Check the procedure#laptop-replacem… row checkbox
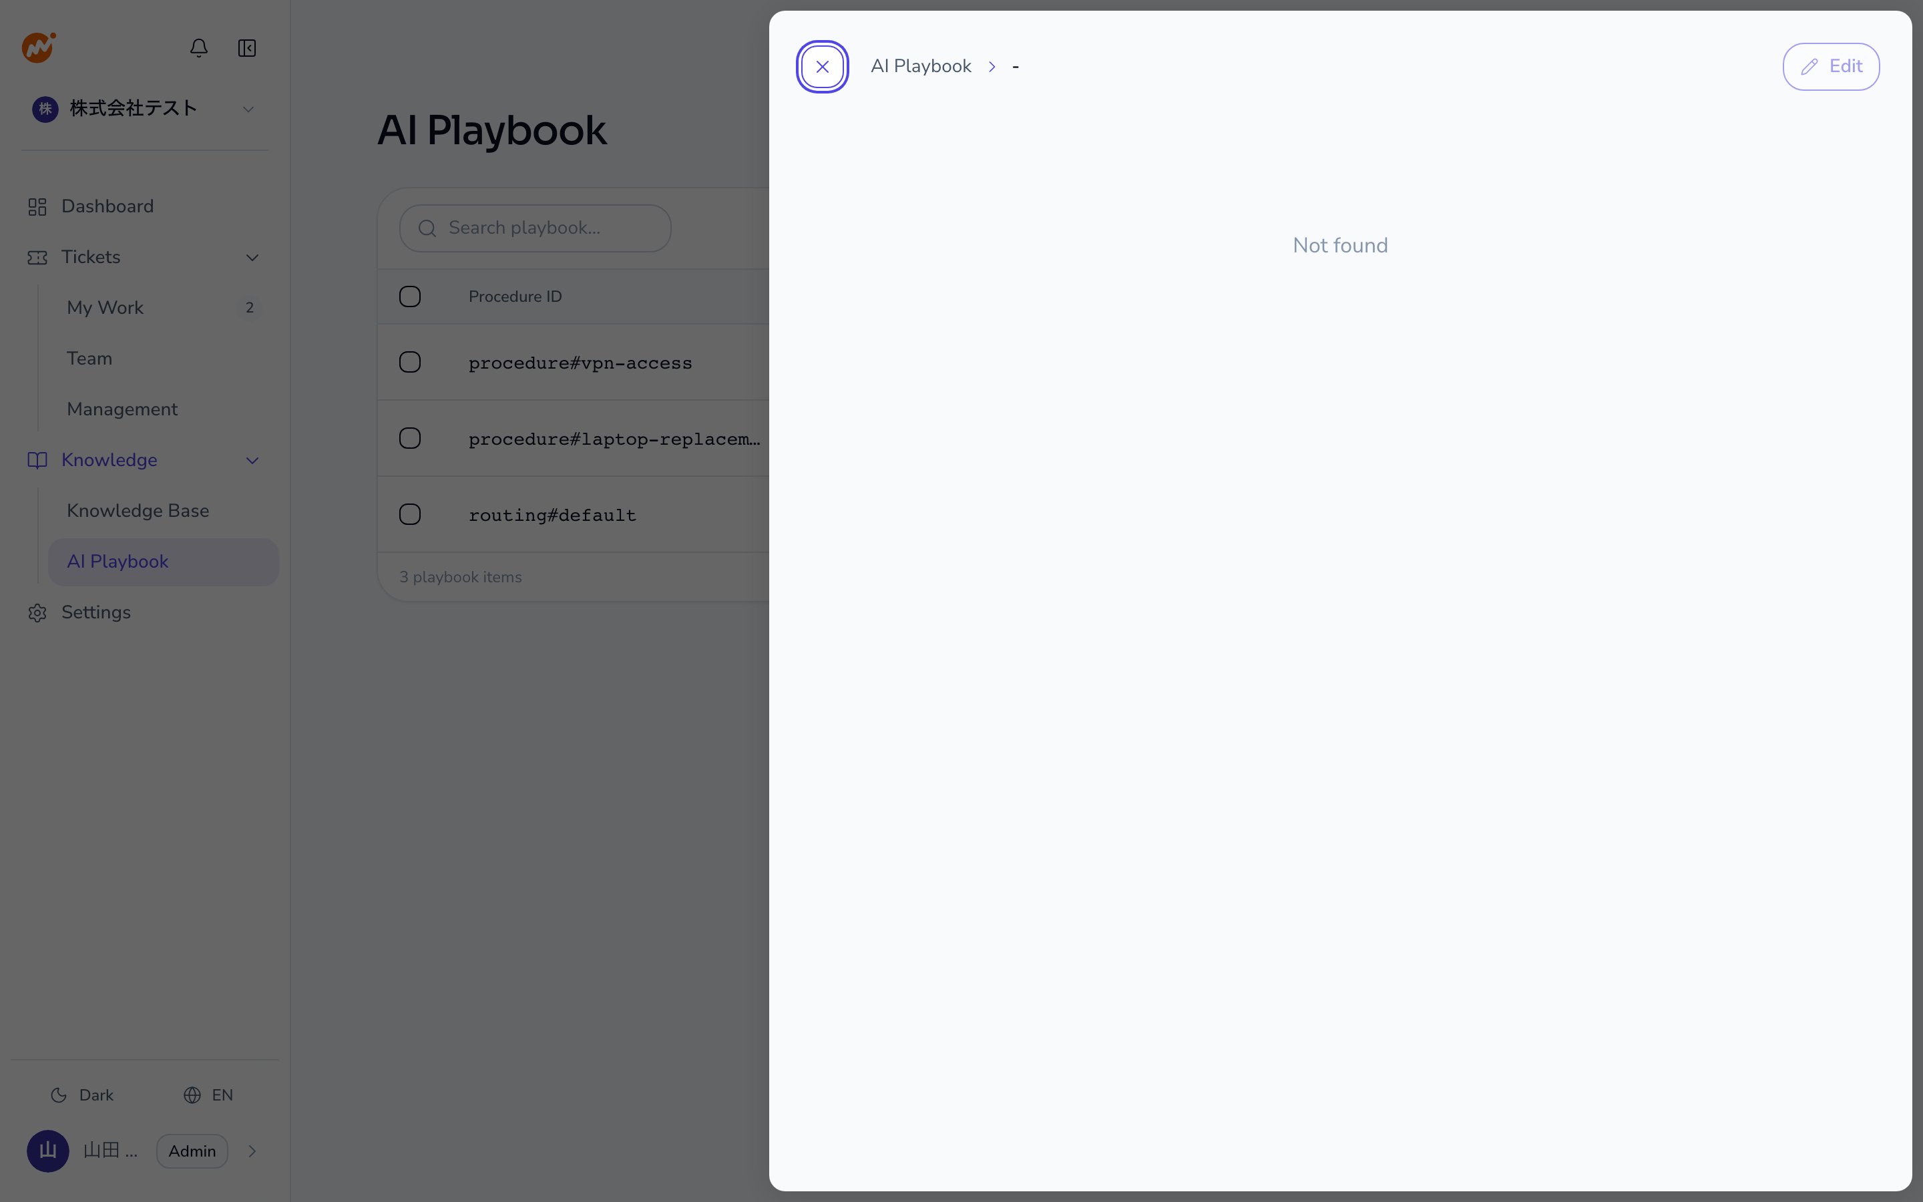The width and height of the screenshot is (1923, 1202). pos(410,439)
